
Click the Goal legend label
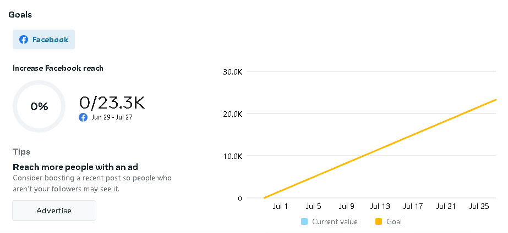click(394, 221)
